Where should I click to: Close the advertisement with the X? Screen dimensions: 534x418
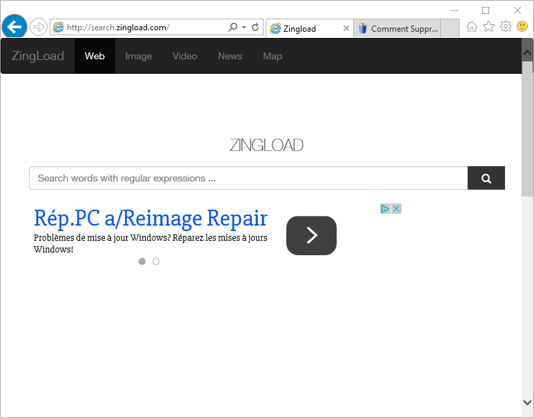(396, 209)
